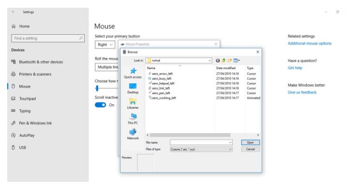The width and height of the screenshot is (347, 190).
Task: Click the Settings back arrow
Action: (x=13, y=12)
